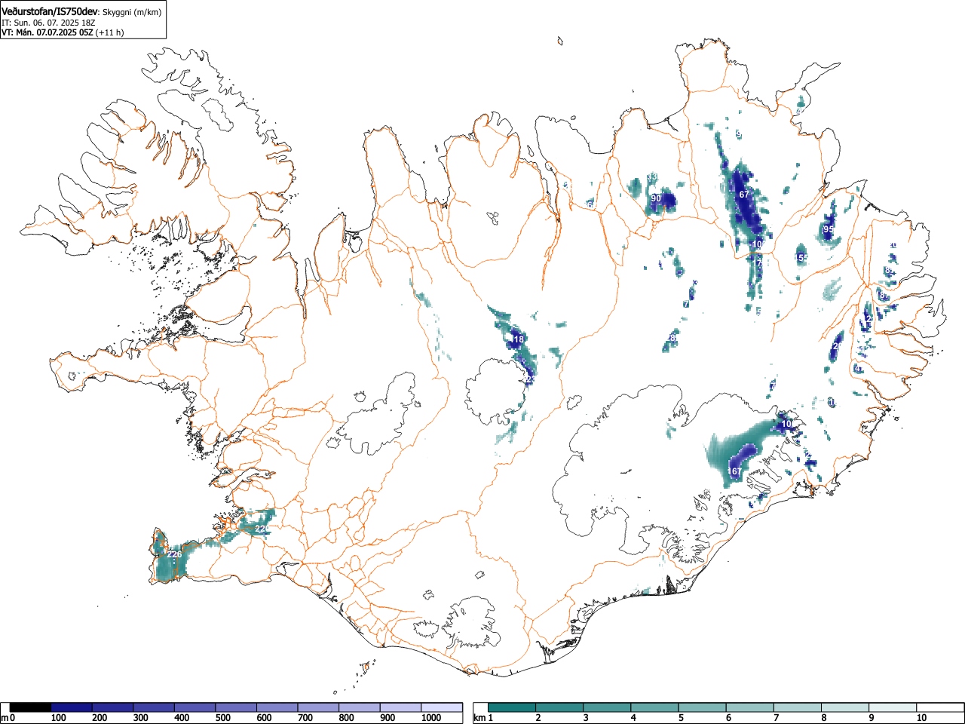Click the '9' tick label in km legend
This screenshot has height=724, width=965.
[871, 718]
